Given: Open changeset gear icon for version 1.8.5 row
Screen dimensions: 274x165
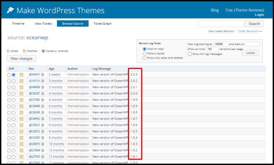Looking at the screenshot, I should click(43, 131).
